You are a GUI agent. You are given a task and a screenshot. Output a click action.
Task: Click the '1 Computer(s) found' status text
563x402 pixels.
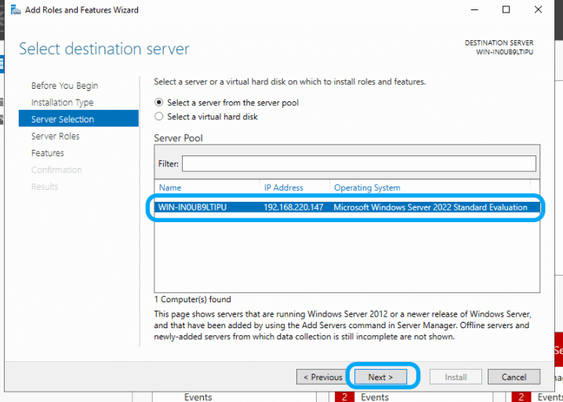point(192,299)
